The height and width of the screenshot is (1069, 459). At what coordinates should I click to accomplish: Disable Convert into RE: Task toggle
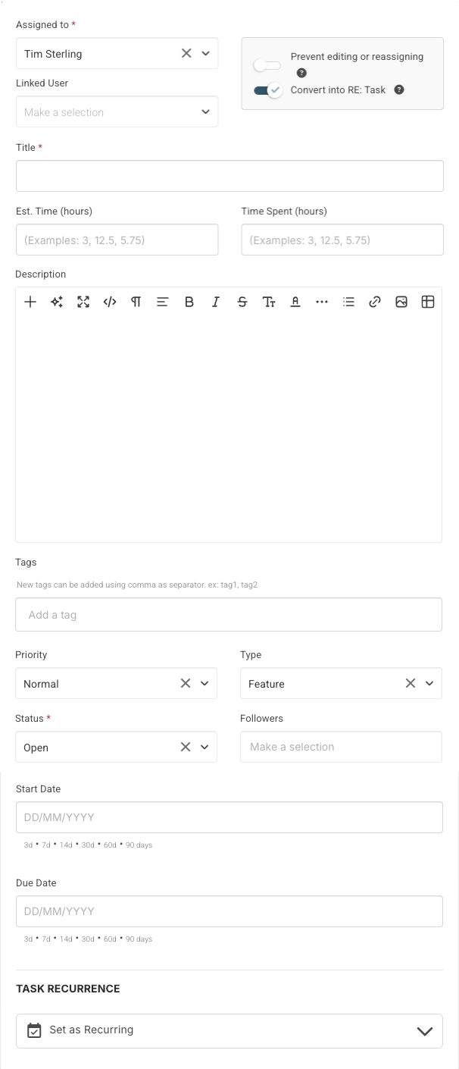tap(267, 90)
